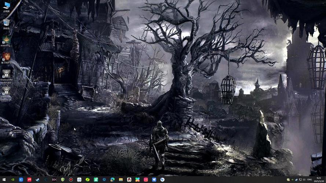This screenshot has width=326, height=183.
Task: Open the white square blue-loops taskbar app
Action: [79, 179]
